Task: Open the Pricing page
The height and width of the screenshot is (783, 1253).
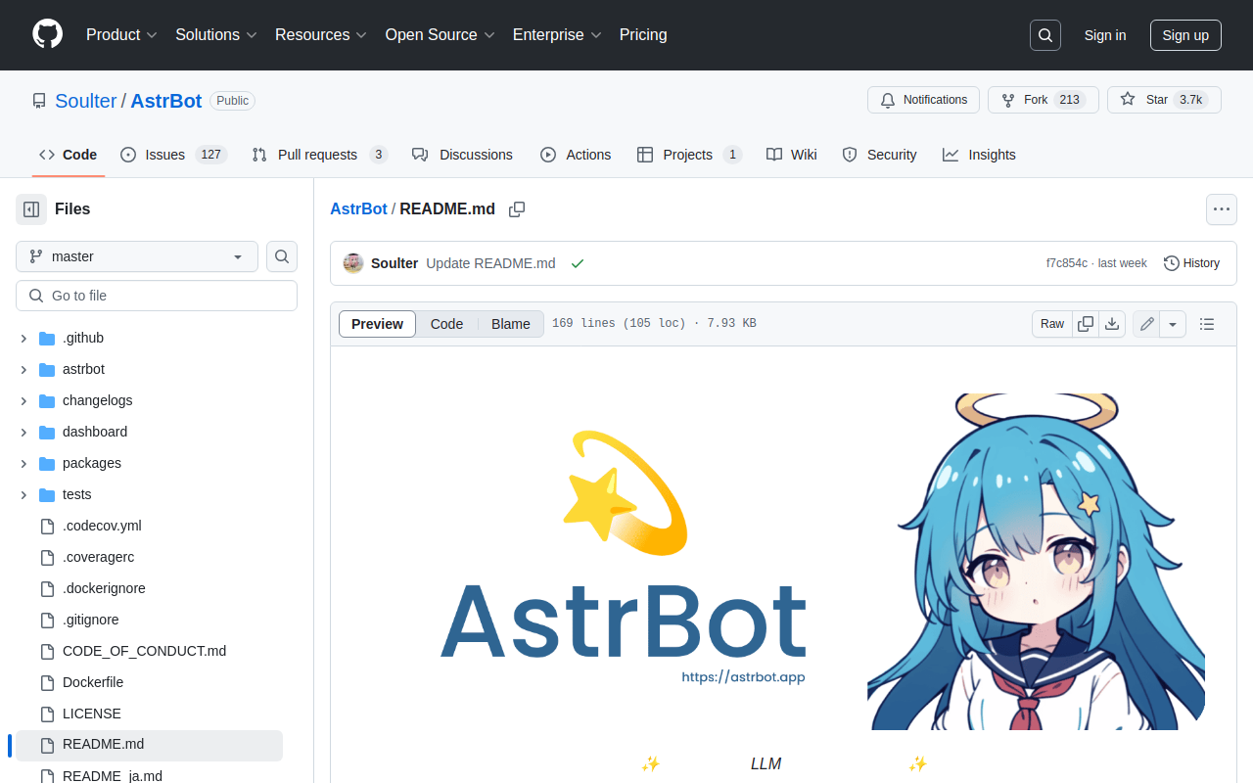Action: click(x=643, y=35)
